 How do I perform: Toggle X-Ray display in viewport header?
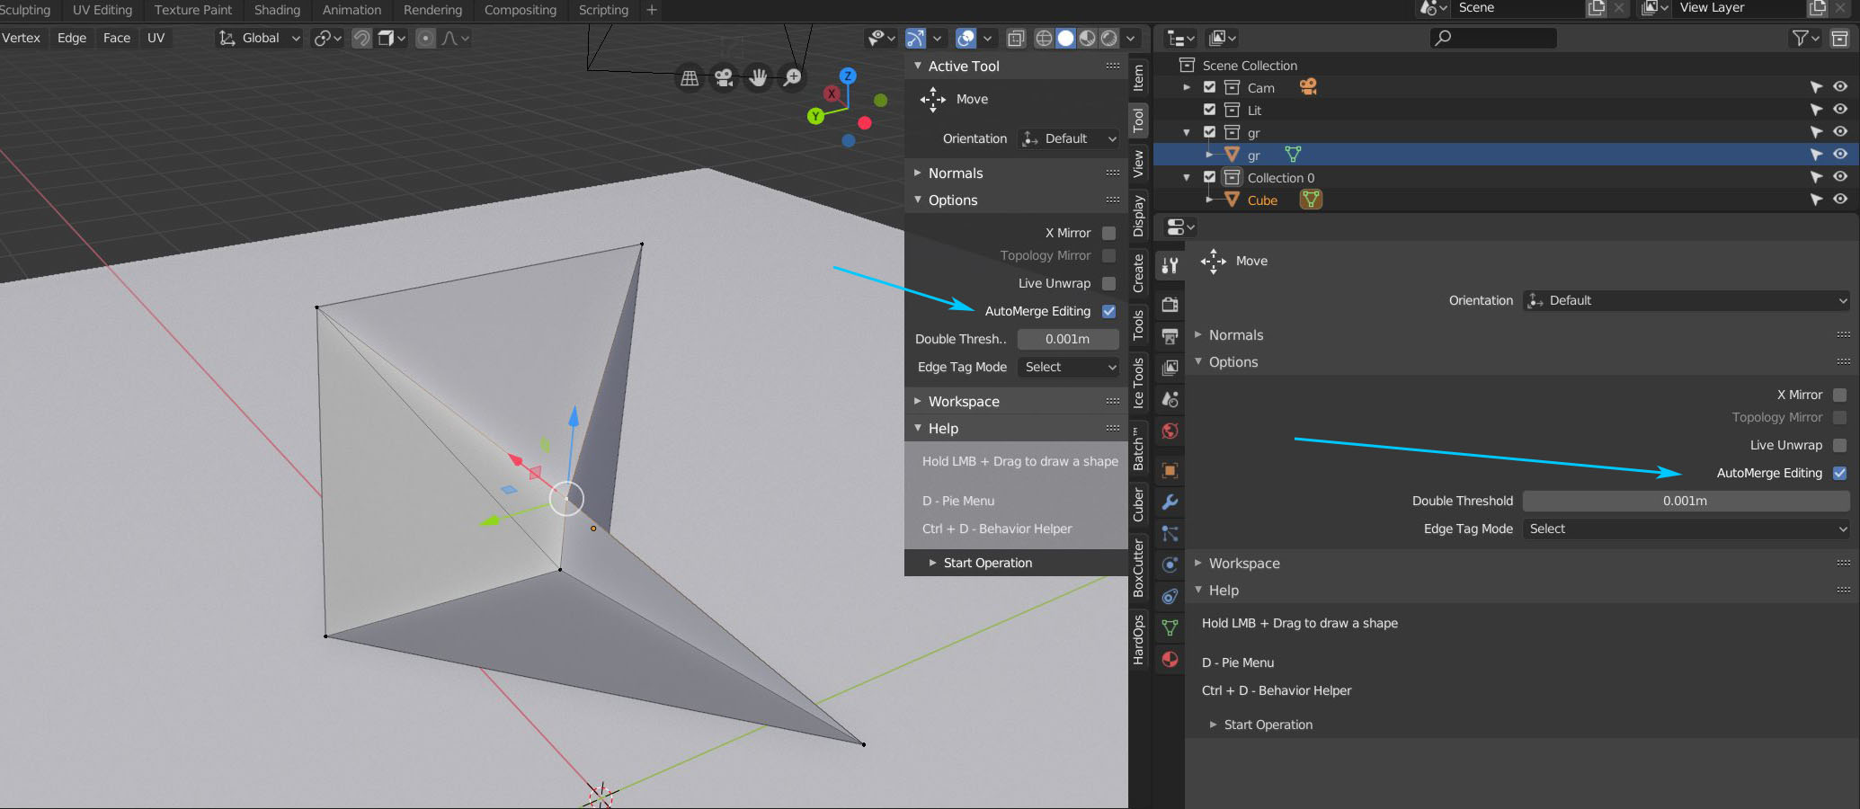pyautogui.click(x=1016, y=38)
